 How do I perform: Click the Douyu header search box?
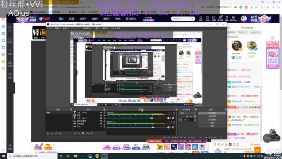[183, 19]
